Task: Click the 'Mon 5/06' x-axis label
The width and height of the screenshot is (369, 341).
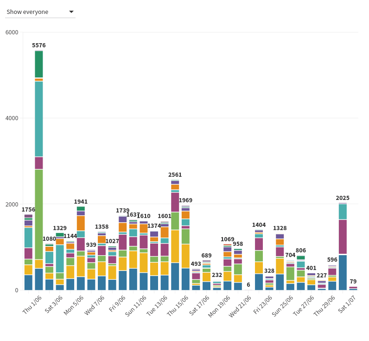Action: tap(73, 306)
